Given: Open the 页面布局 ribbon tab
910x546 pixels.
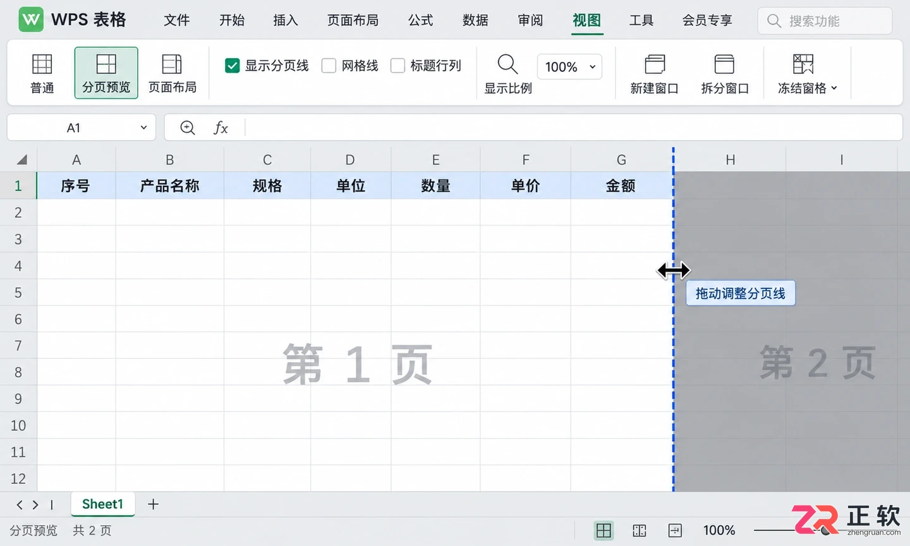Looking at the screenshot, I should coord(353,20).
